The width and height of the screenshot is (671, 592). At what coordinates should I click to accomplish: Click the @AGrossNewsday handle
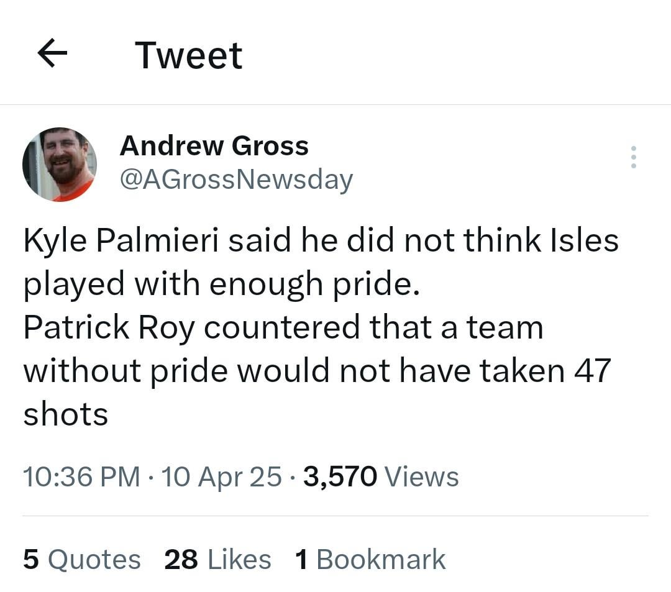[237, 179]
